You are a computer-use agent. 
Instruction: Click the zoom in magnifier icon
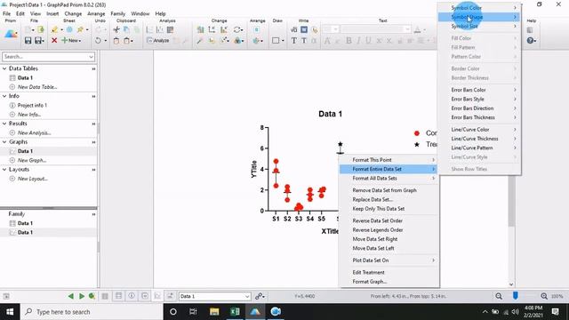(544, 296)
